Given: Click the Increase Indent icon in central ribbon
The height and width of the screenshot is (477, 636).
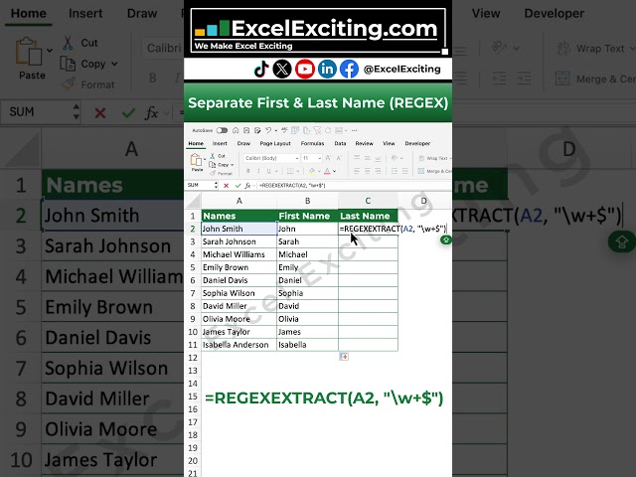Looking at the screenshot, I should coord(404,171).
